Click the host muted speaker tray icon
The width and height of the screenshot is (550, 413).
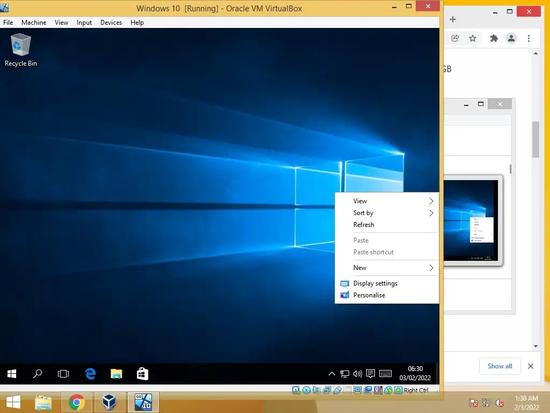[x=500, y=402]
